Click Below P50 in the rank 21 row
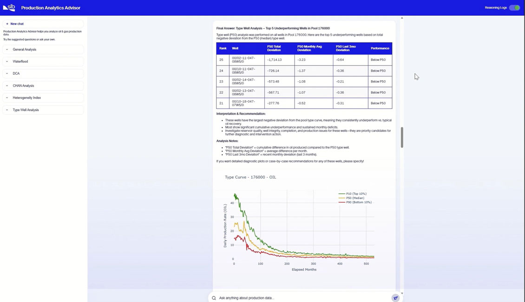 (x=378, y=103)
